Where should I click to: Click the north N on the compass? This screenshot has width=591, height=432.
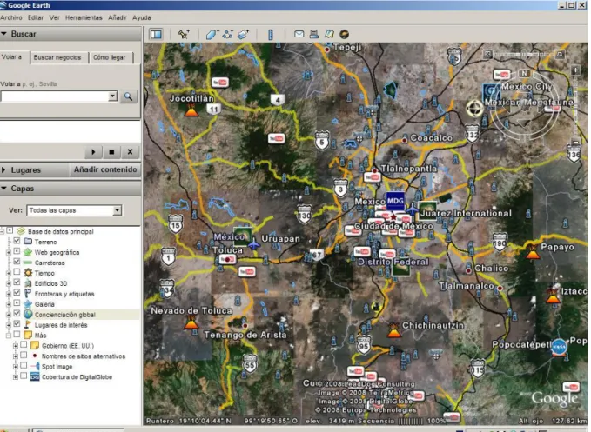pos(524,73)
